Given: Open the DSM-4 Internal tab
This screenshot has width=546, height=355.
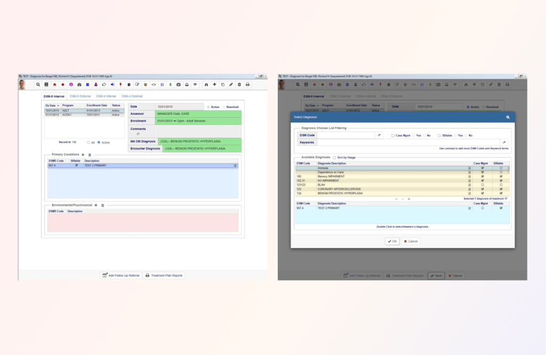Looking at the screenshot, I should (106, 96).
